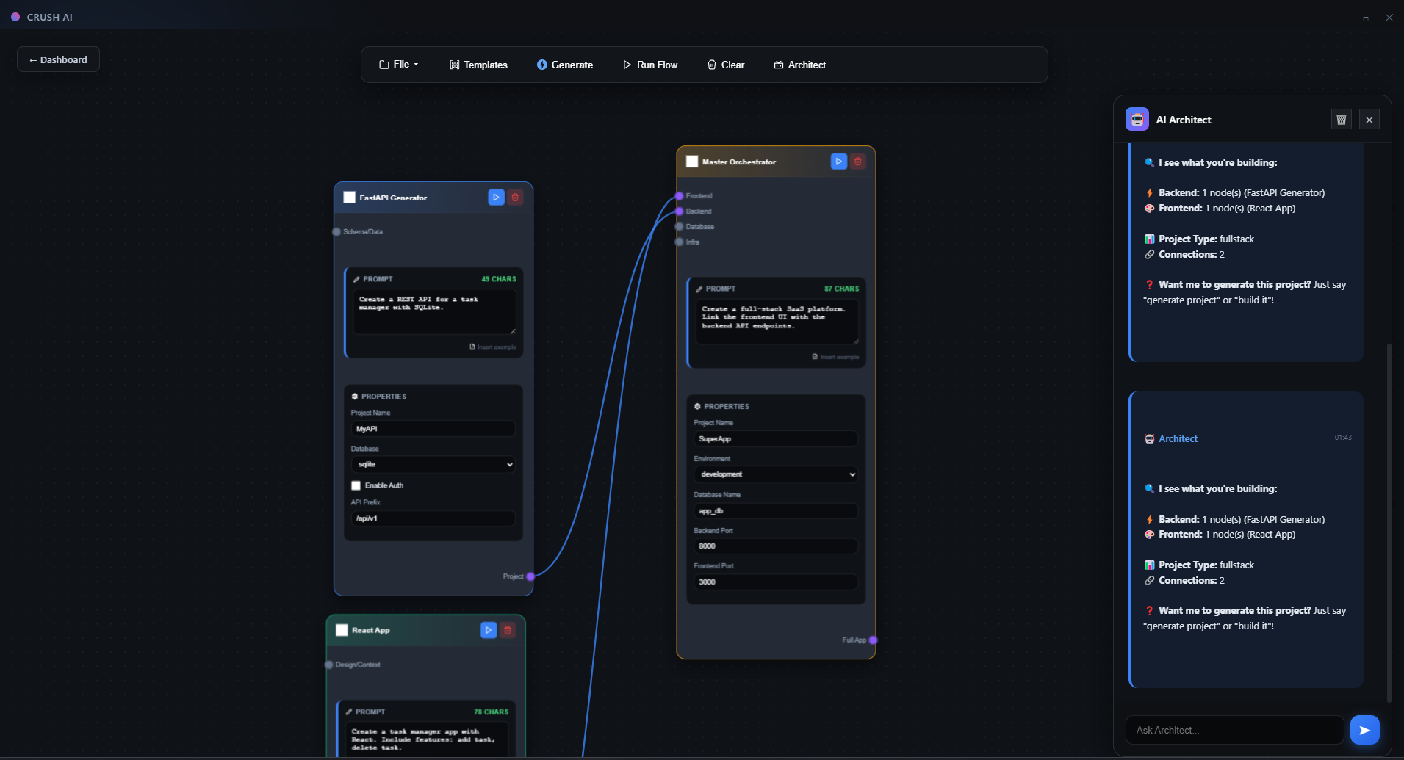Send message to Architect
Screen dimensions: 1404x760
[x=1365, y=730]
